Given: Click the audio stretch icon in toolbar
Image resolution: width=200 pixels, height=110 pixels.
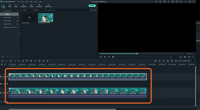Looking at the screenshot, I should pos(47,61).
